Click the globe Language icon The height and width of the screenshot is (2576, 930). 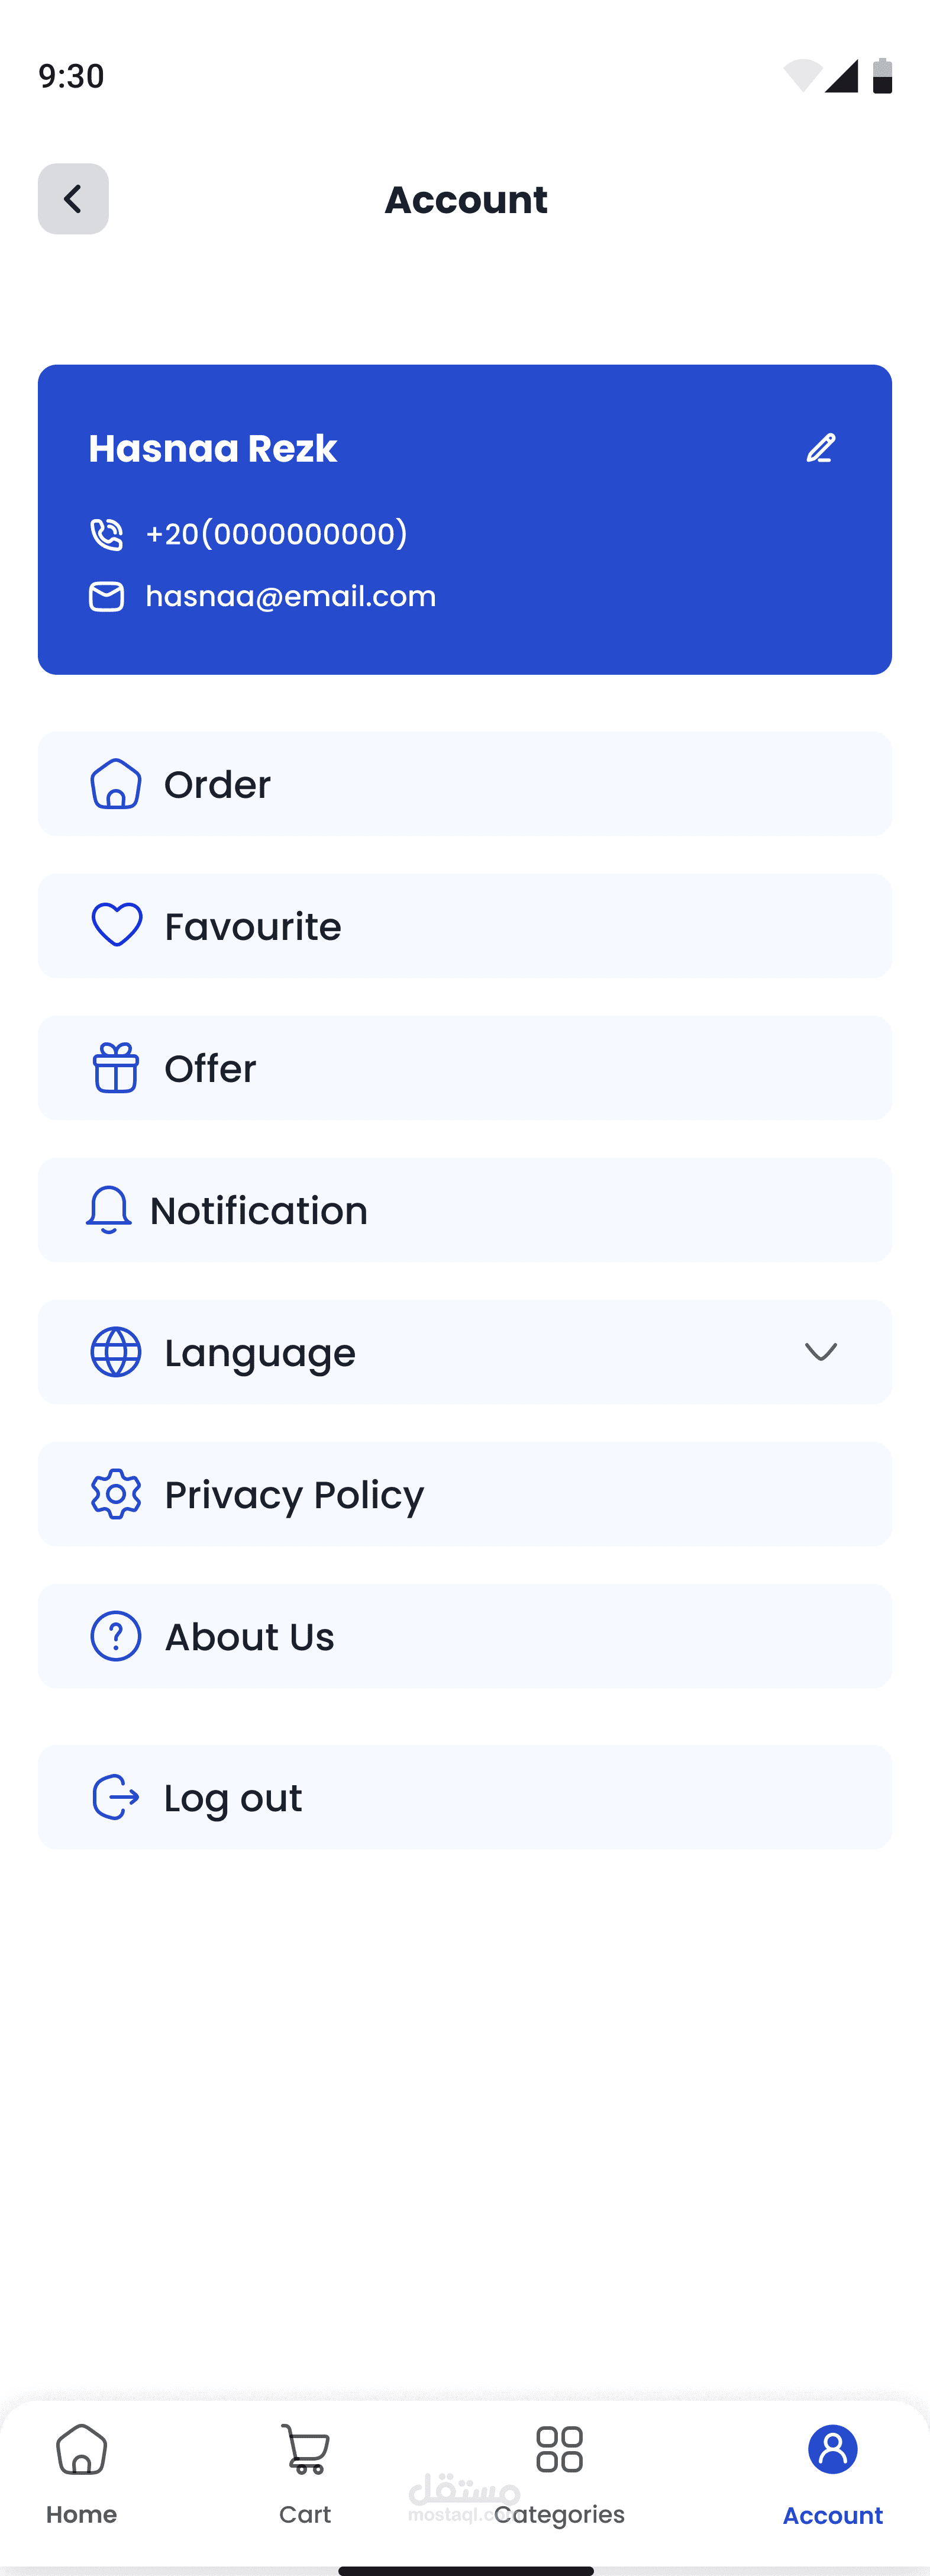pyautogui.click(x=116, y=1352)
